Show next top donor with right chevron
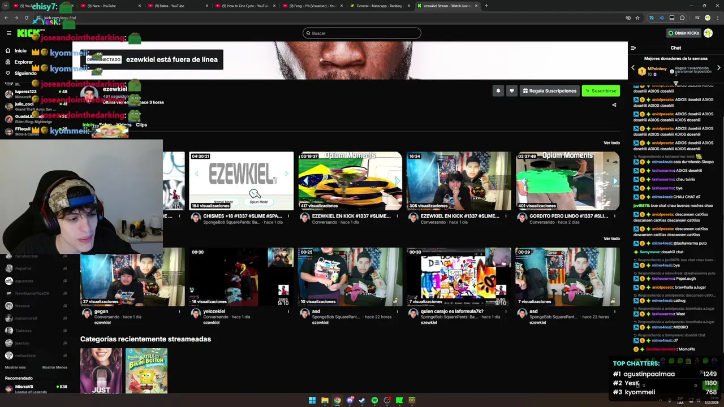Viewport: 724px width, 407px height. [x=718, y=68]
